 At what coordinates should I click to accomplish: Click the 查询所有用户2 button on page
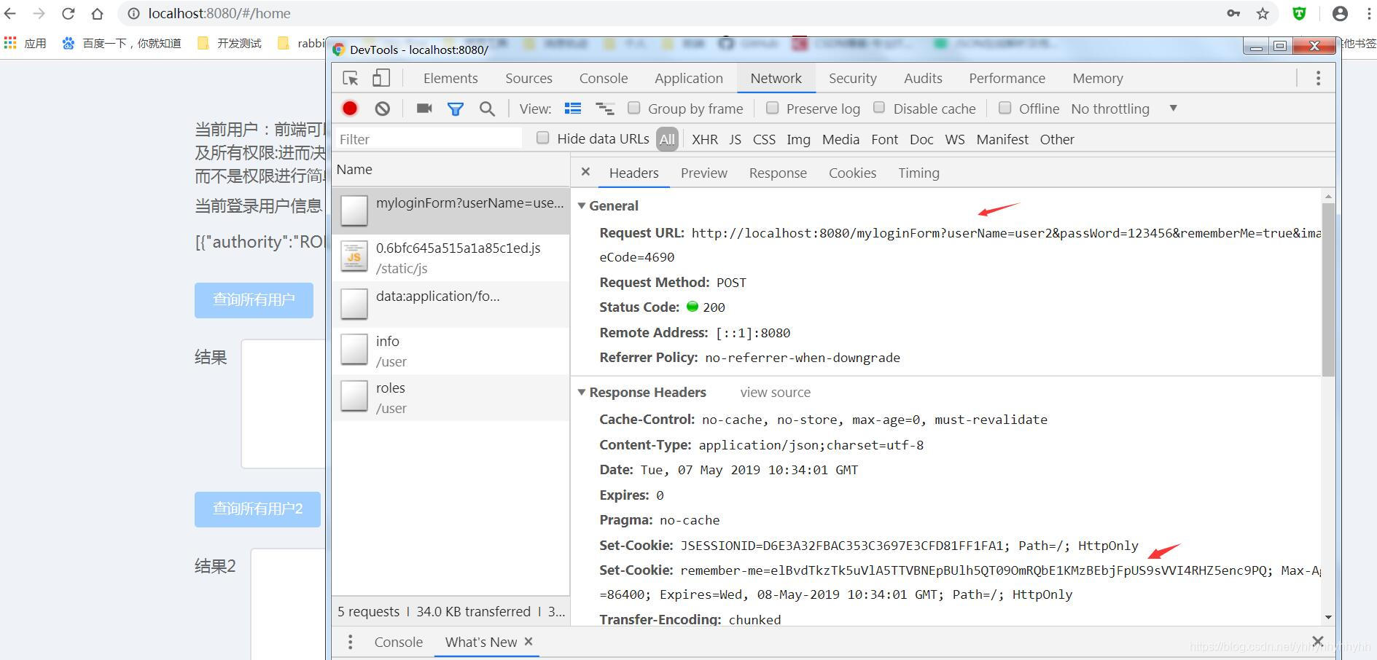pos(257,509)
